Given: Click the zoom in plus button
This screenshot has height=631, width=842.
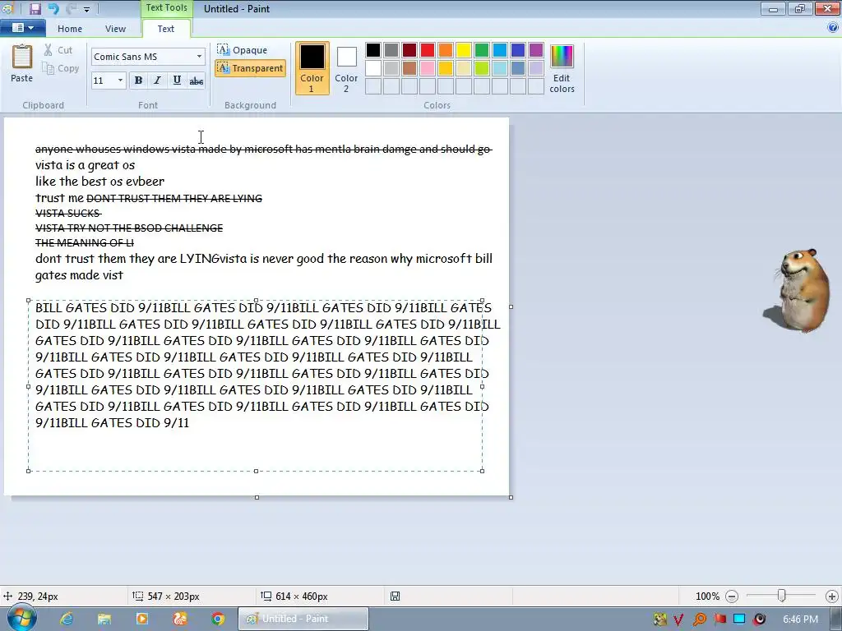Looking at the screenshot, I should (x=832, y=596).
